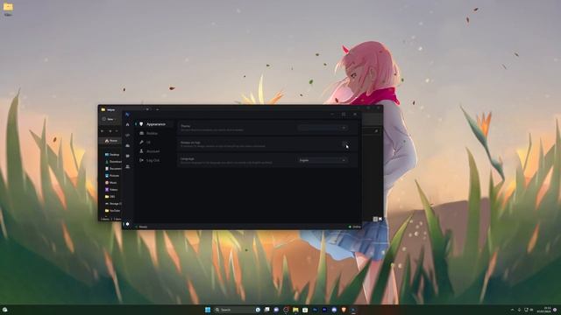Open the taskbar clock and date
561x315 pixels.
[x=543, y=310]
